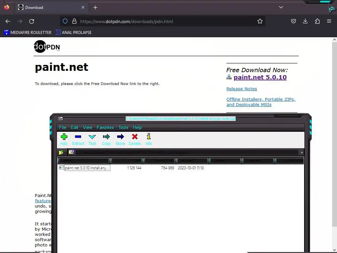Open the Firefox extensions menu
The image size is (337, 253).
(x=317, y=21)
